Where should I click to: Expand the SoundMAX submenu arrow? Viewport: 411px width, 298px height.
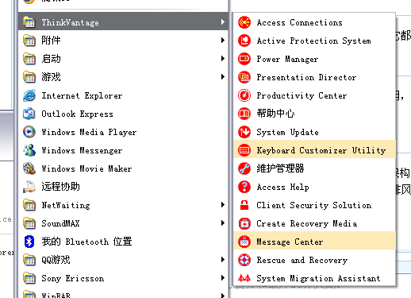click(223, 223)
